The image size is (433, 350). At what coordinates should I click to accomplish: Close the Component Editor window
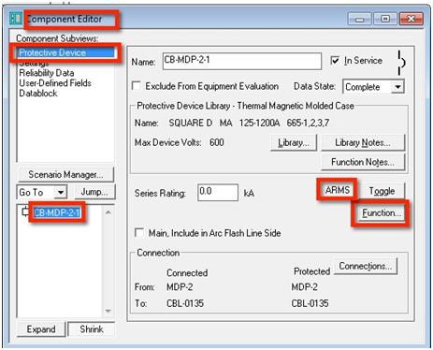[411, 19]
